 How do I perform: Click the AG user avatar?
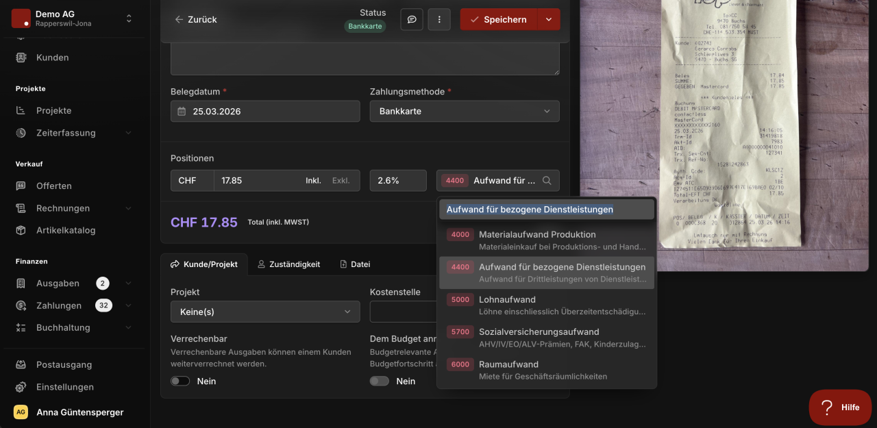tap(21, 412)
